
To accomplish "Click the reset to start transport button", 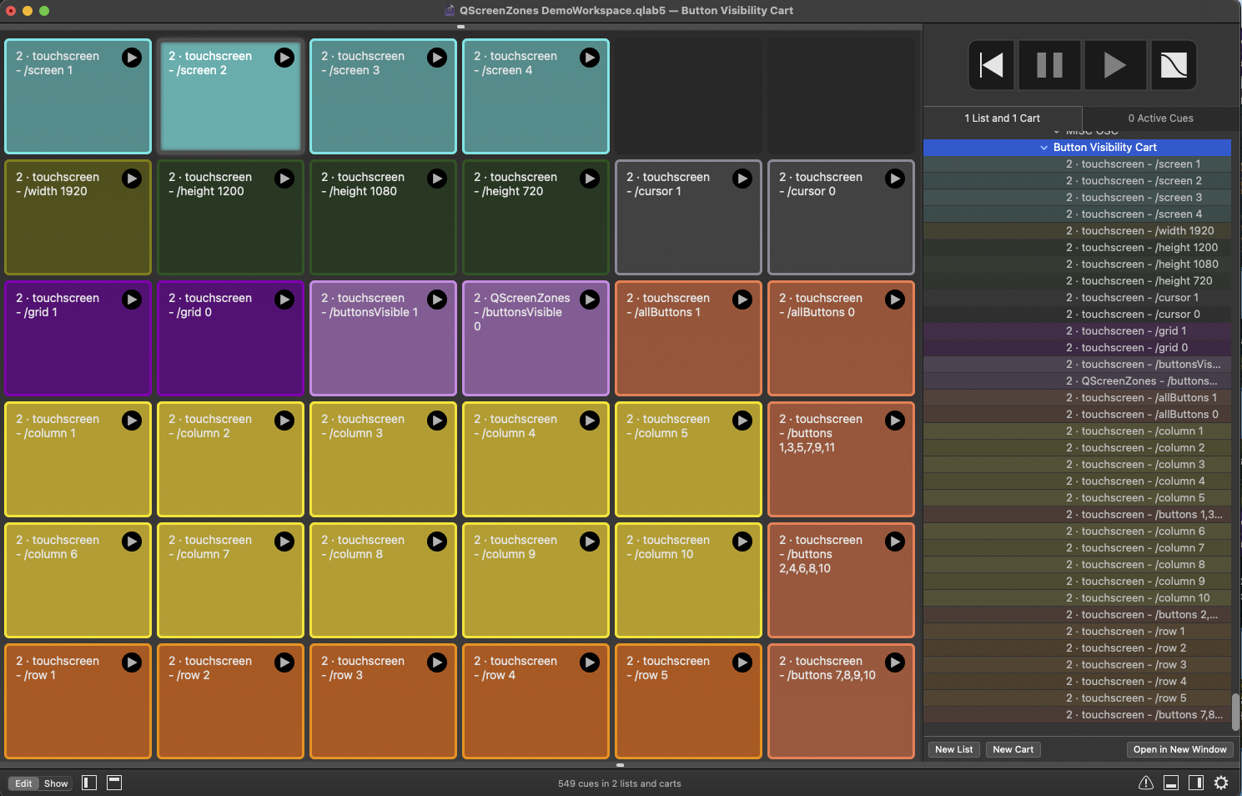I will click(x=991, y=65).
